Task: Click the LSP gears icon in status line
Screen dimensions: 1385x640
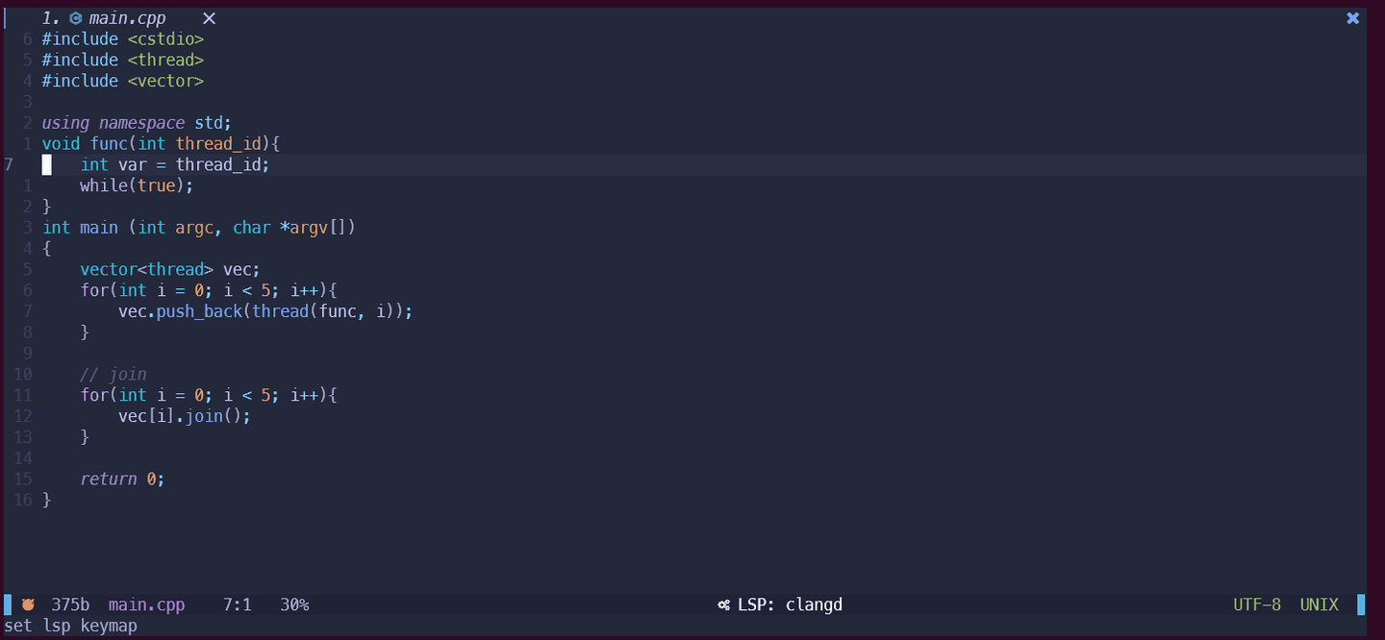Action: (723, 604)
